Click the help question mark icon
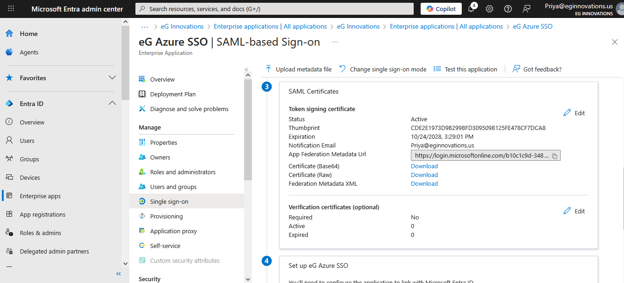Image resolution: width=624 pixels, height=283 pixels. point(508,9)
